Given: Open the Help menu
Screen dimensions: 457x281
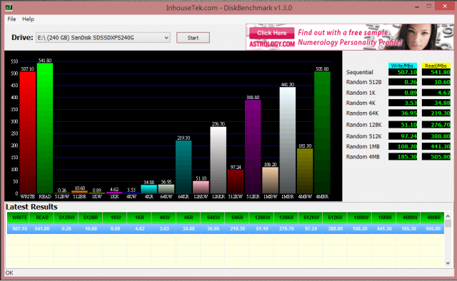Looking at the screenshot, I should pyautogui.click(x=28, y=19).
